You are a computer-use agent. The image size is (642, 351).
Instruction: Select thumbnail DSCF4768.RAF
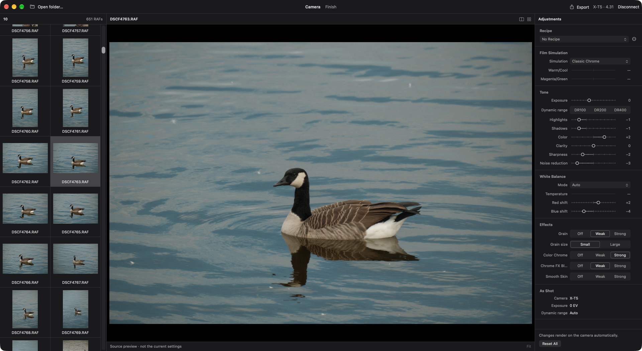[x=25, y=309]
